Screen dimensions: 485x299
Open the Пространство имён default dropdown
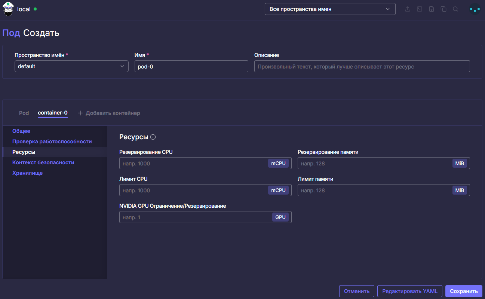(x=71, y=66)
